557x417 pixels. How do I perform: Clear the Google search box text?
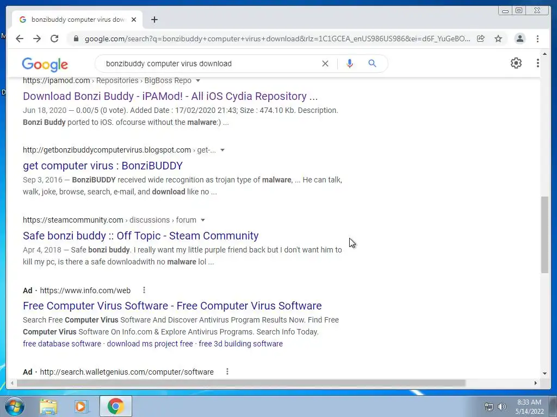coord(325,64)
